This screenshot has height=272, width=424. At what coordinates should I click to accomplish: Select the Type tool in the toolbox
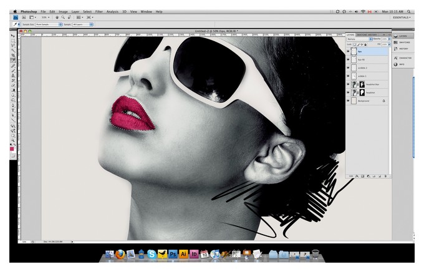click(13, 110)
